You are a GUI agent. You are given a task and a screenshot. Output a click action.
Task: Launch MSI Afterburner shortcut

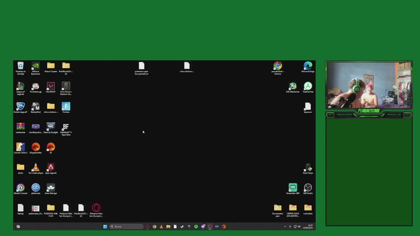[293, 88]
